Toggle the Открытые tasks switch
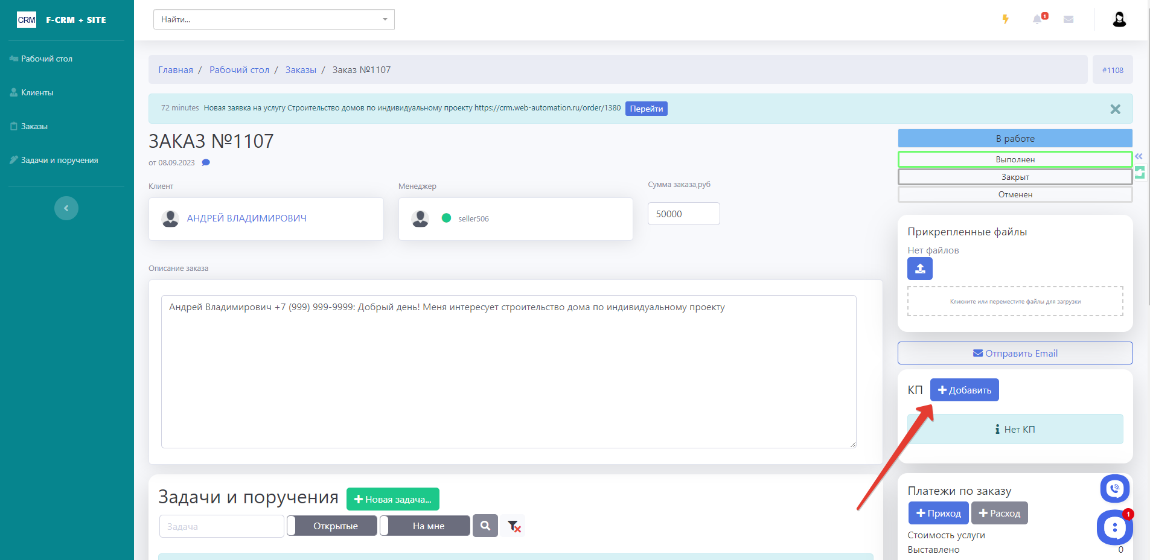 pyautogui.click(x=332, y=526)
